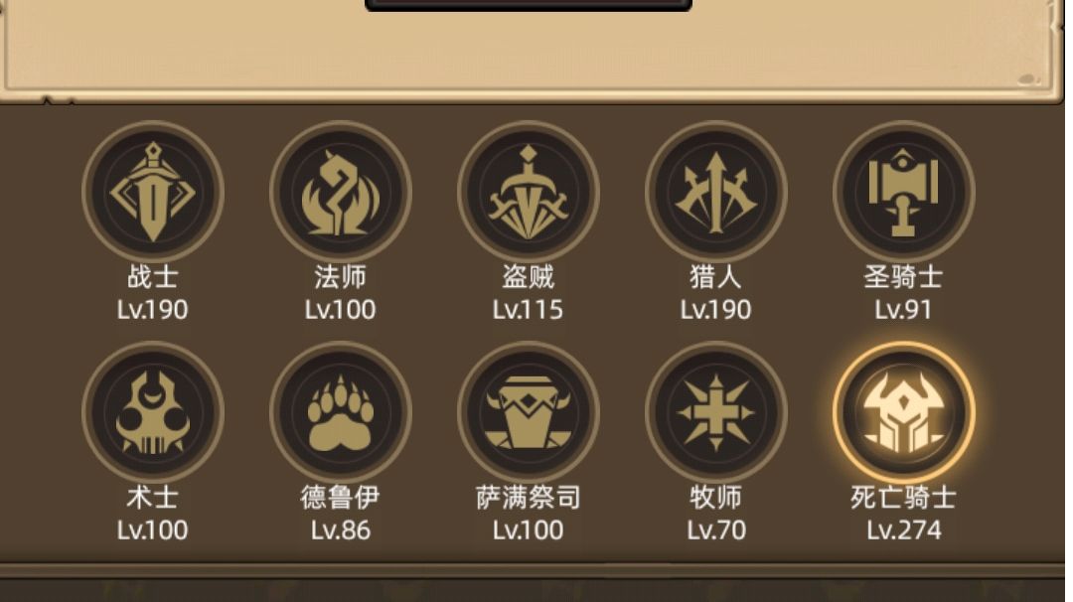
Task: Choose the 萨满祭司 shaman totem icon
Action: click(x=529, y=412)
